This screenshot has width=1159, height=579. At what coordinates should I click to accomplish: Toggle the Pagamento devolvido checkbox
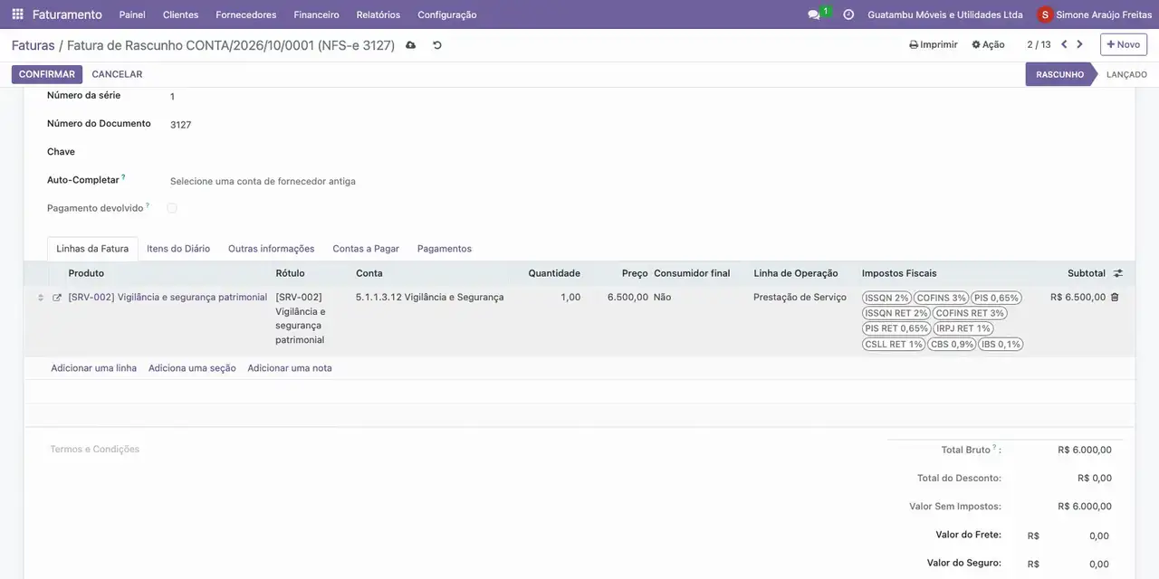pyautogui.click(x=172, y=208)
